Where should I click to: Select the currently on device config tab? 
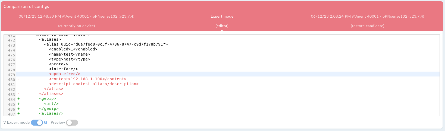click(77, 21)
